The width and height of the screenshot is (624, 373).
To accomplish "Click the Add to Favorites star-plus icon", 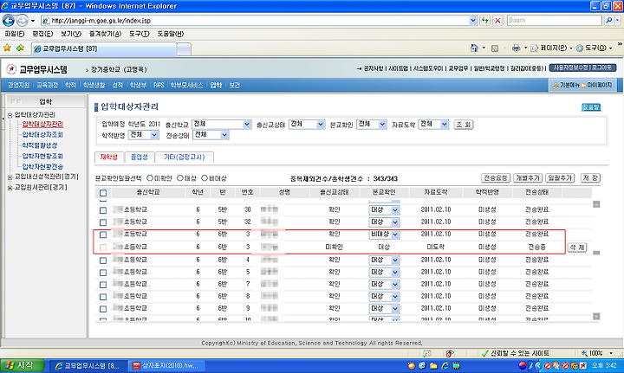I will pos(20,48).
